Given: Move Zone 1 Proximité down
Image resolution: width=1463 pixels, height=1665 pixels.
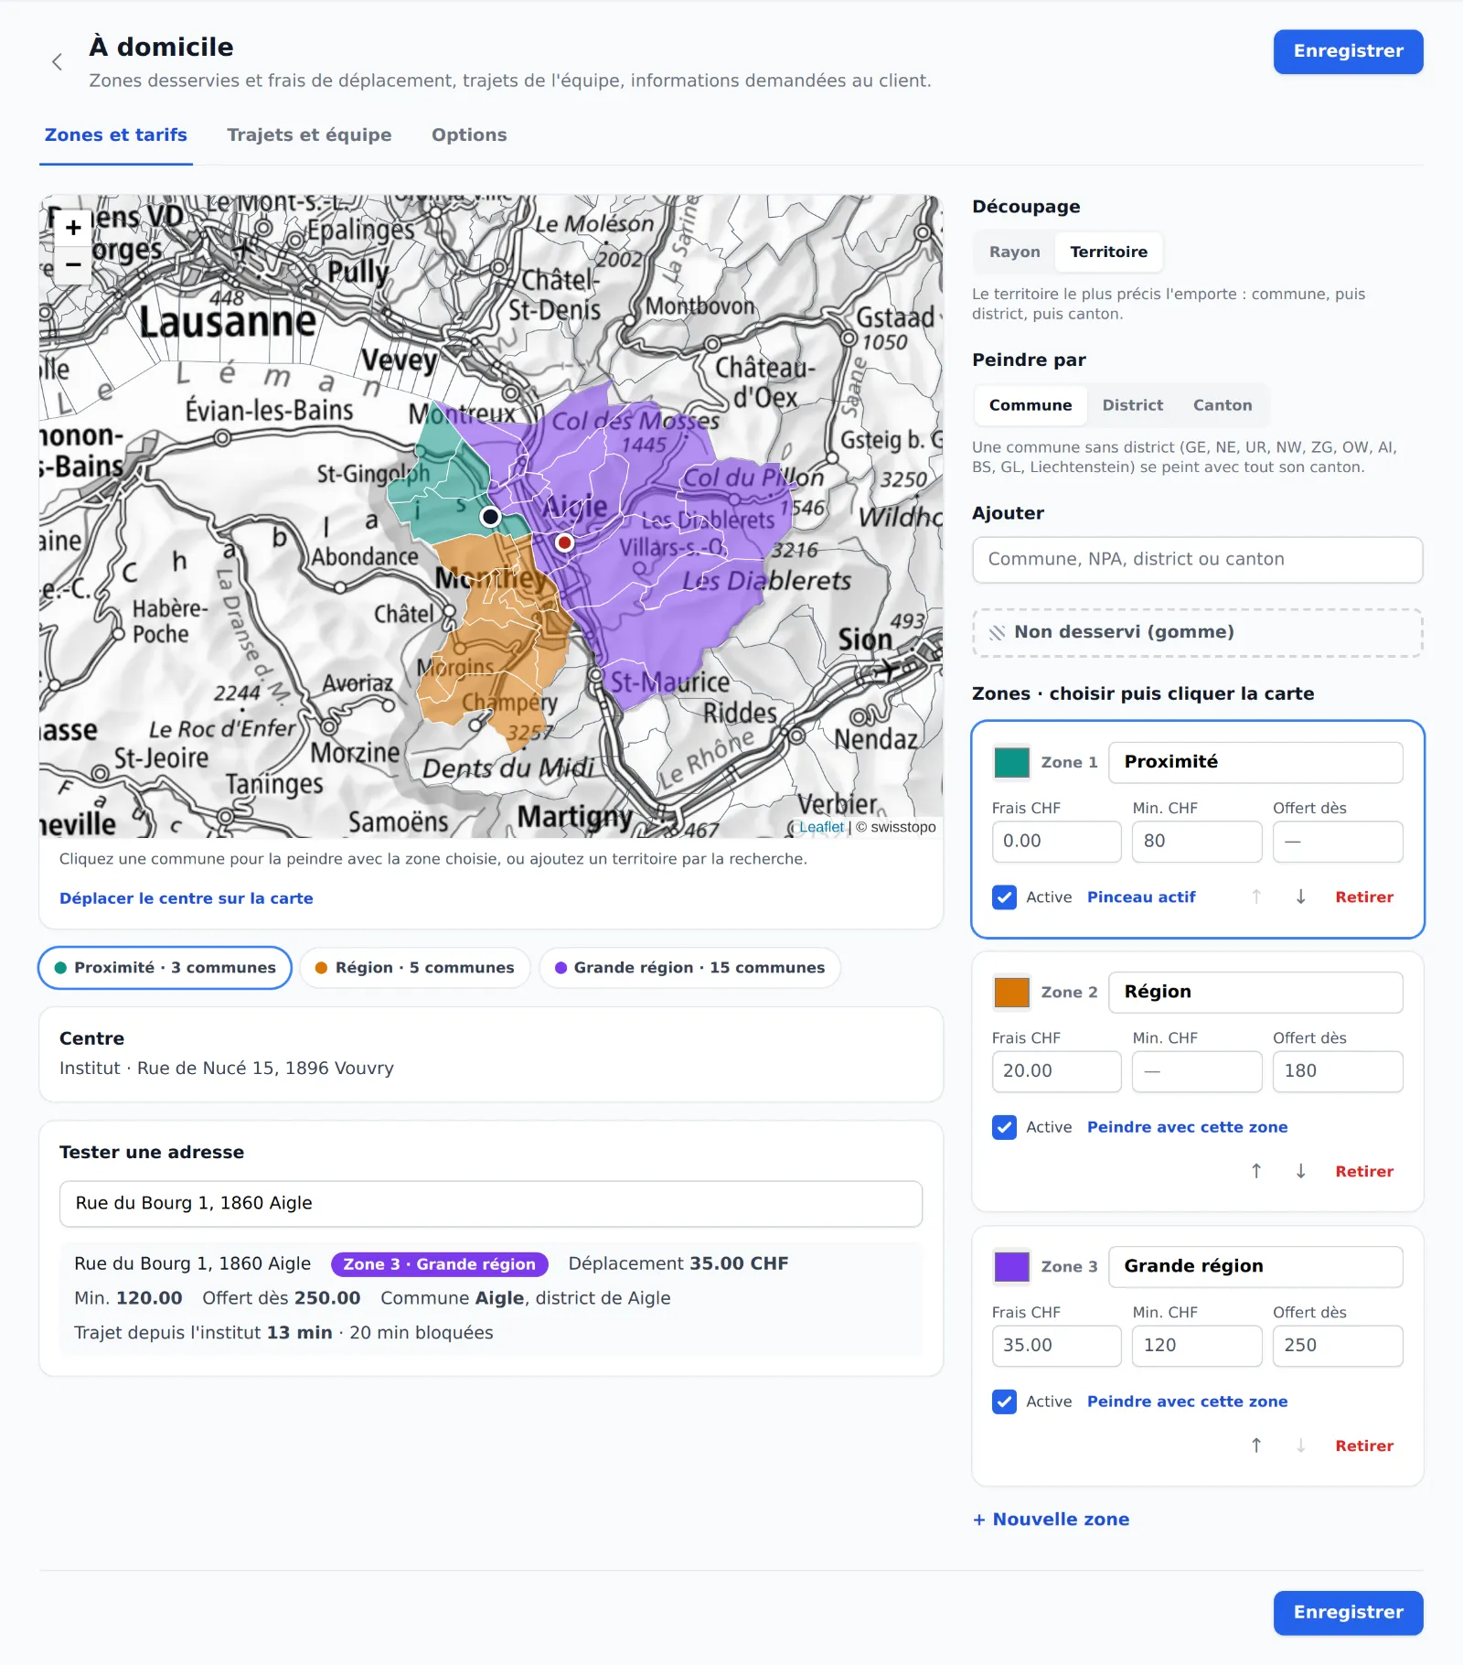Looking at the screenshot, I should (1300, 897).
